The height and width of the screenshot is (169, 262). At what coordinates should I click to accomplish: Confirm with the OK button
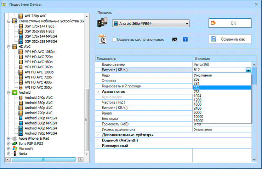tap(230, 23)
